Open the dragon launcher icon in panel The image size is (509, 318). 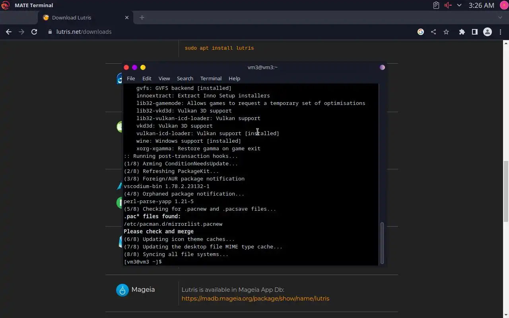(6, 5)
